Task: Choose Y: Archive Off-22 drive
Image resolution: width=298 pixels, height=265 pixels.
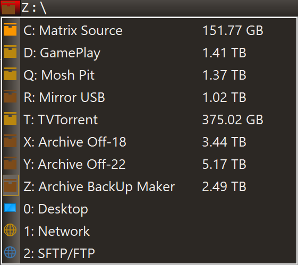Action: pos(149,164)
